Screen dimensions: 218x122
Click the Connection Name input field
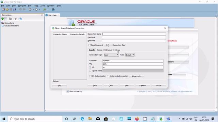(134, 34)
